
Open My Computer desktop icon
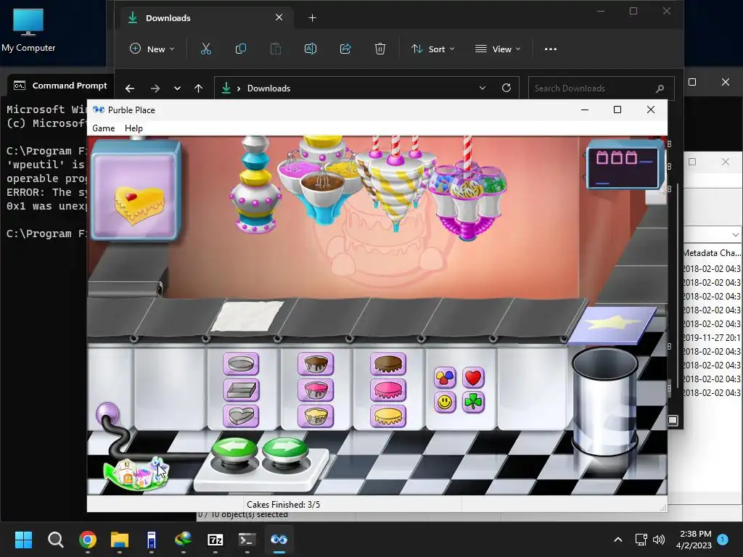pyautogui.click(x=28, y=29)
